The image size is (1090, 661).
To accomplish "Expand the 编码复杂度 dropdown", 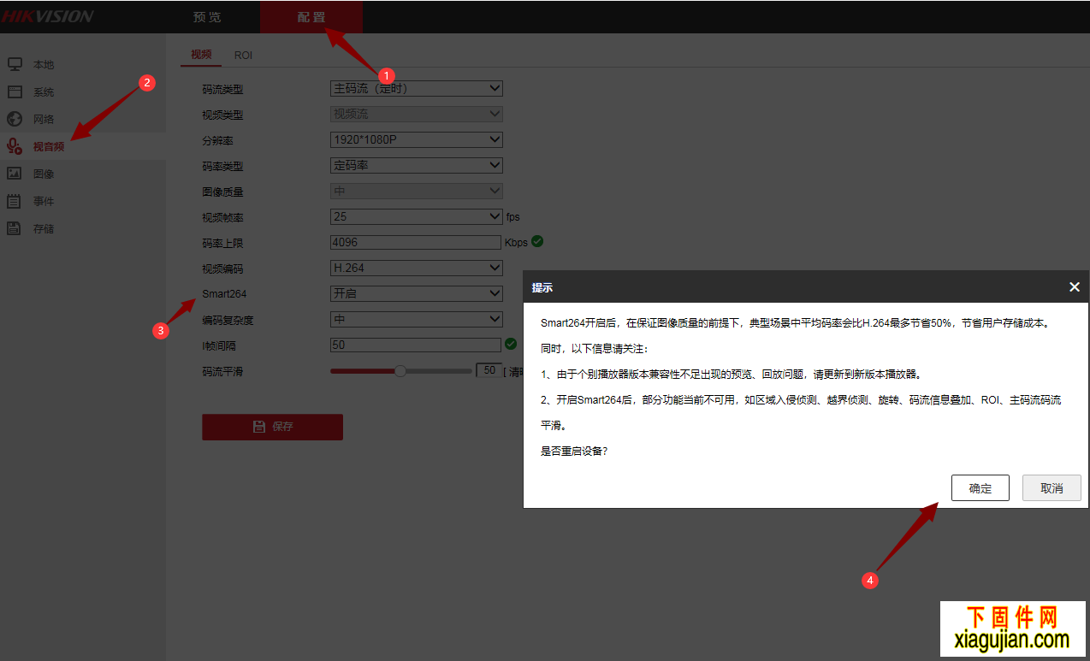I will coord(417,319).
